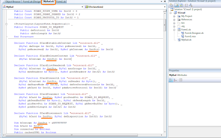Switch to the Object Browser tab

pos(13,2)
